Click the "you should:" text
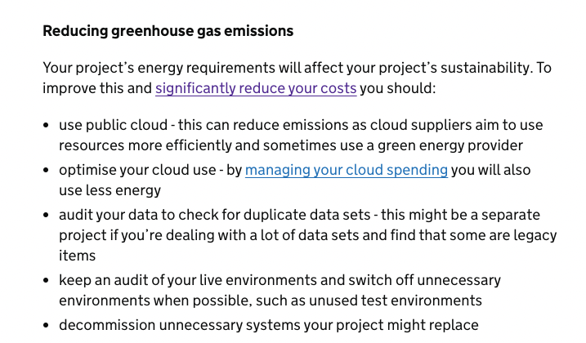Viewport: 586px width, 343px height. tap(398, 88)
